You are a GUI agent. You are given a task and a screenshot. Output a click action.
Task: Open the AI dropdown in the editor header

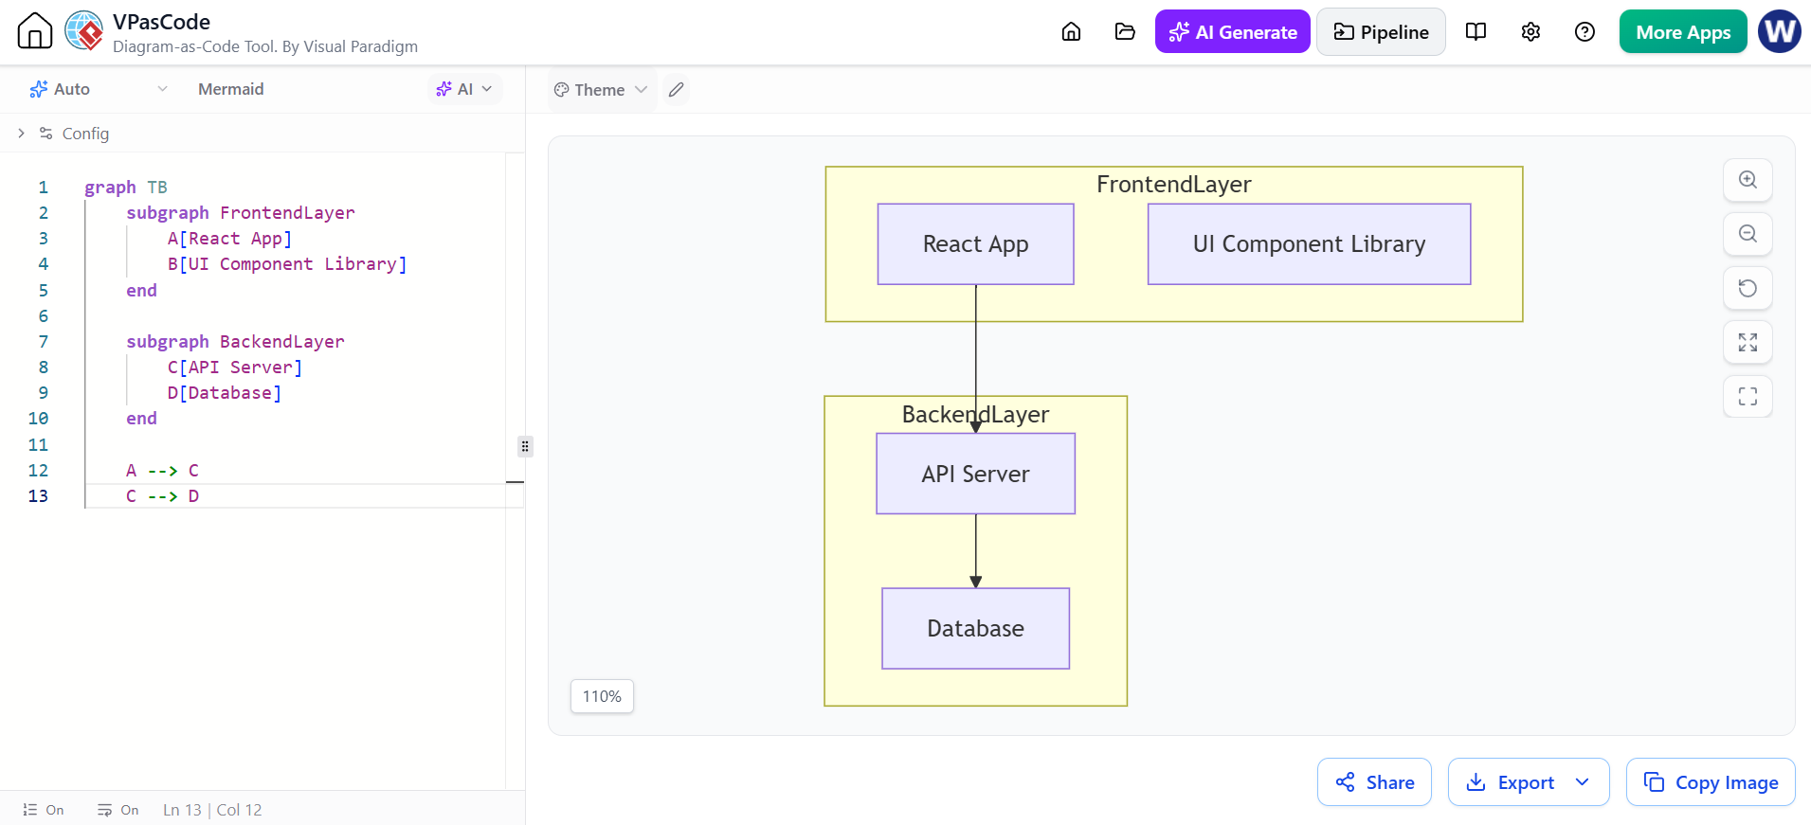464,89
